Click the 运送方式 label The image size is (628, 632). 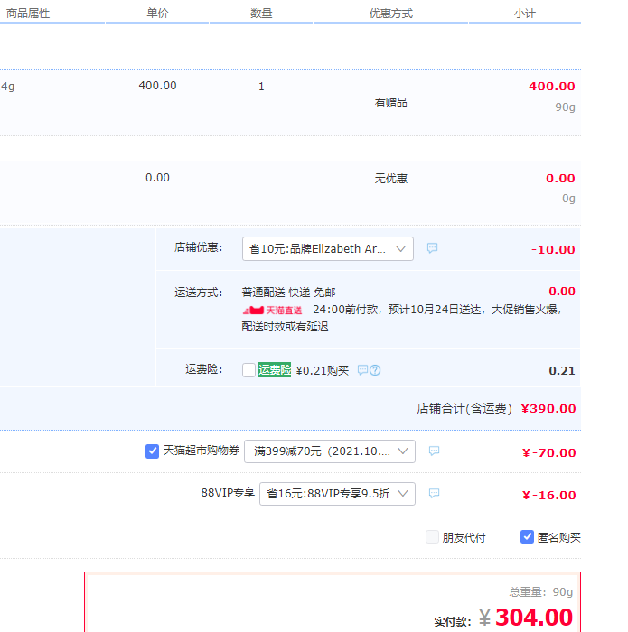(x=199, y=292)
